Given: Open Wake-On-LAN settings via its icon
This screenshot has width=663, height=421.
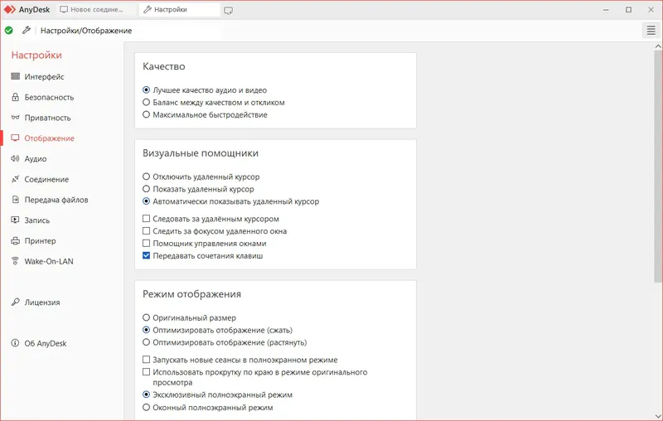Looking at the screenshot, I should click(x=15, y=262).
